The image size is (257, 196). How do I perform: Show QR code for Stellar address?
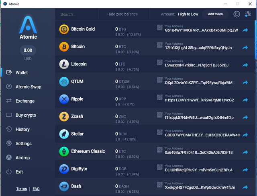point(160,132)
